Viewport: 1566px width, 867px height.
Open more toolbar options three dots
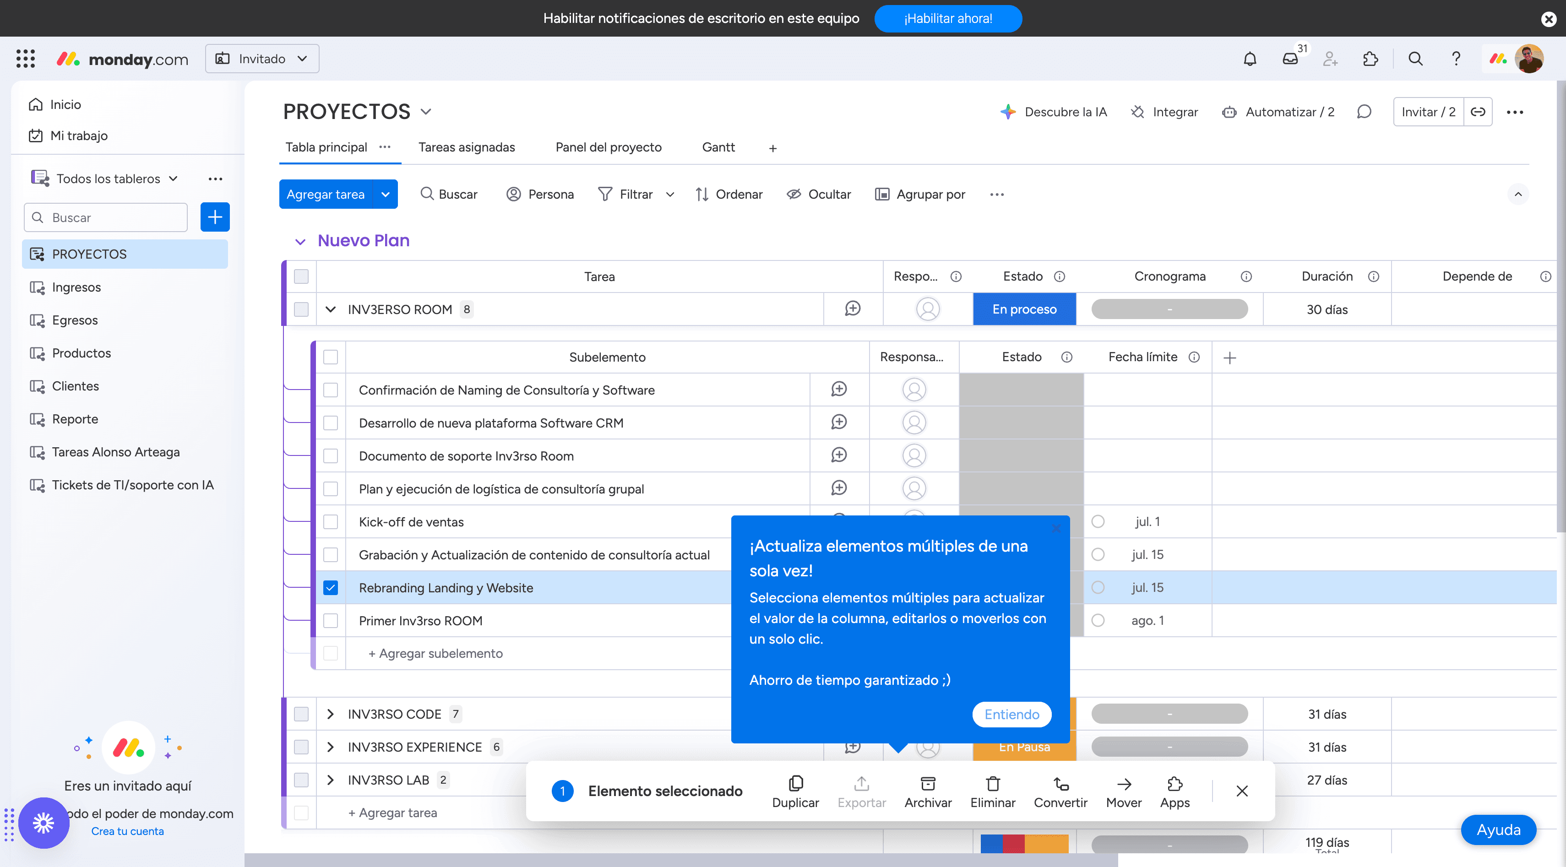click(996, 195)
